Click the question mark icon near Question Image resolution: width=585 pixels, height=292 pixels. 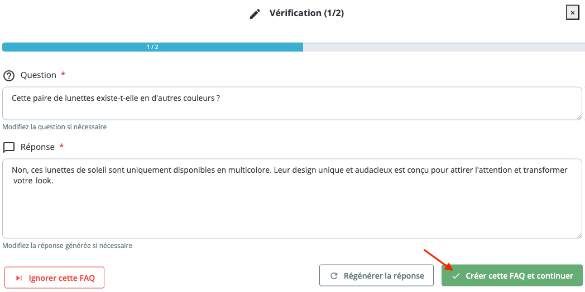tap(9, 76)
